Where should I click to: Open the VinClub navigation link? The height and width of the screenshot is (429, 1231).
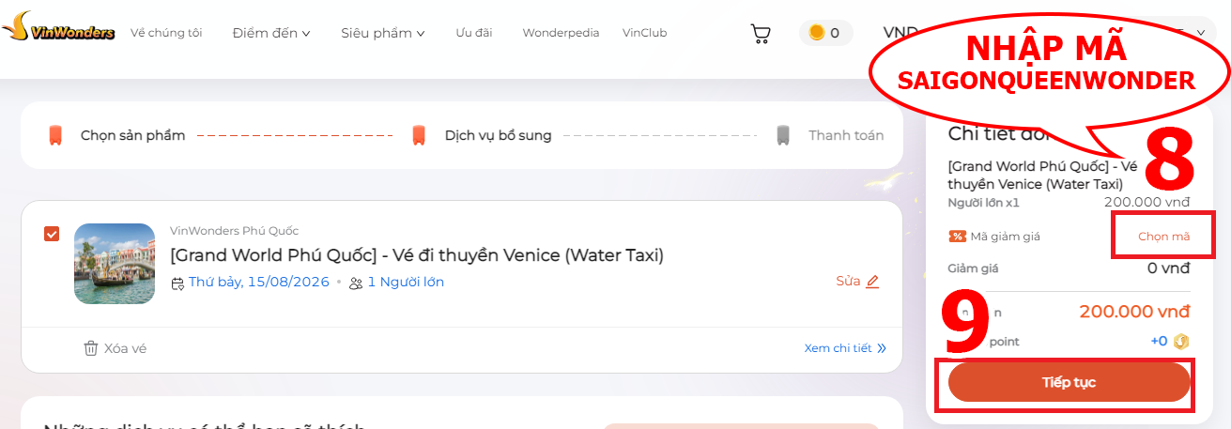click(x=644, y=33)
